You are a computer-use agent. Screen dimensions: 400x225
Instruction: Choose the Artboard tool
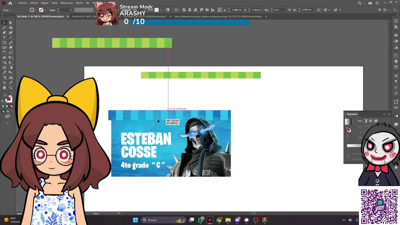[x=4, y=82]
